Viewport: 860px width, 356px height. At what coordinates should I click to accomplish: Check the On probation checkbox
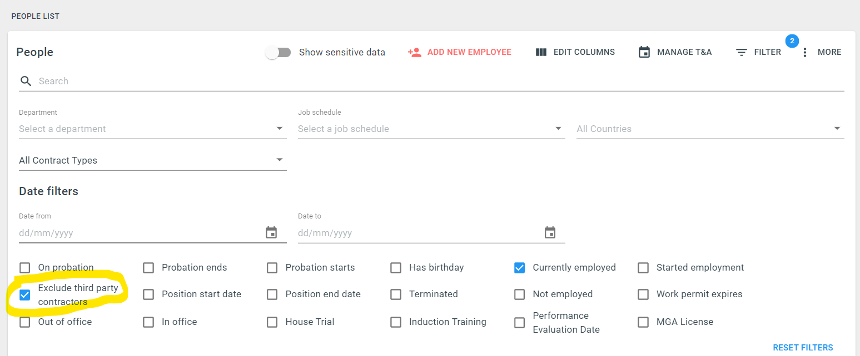24,268
